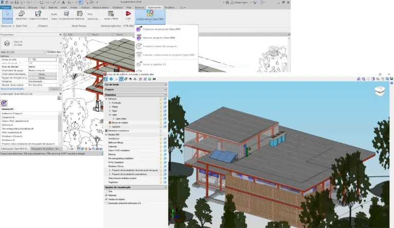The width and height of the screenshot is (394, 228).
Task: Enable the Iluminação ambiental melhorada checkbox
Action: point(106,203)
